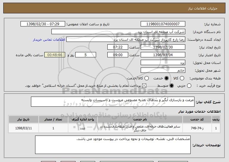Viewport: 229px width, 162px height.
Task: Click the creation time field 07:22
Action: (x=118, y=47)
